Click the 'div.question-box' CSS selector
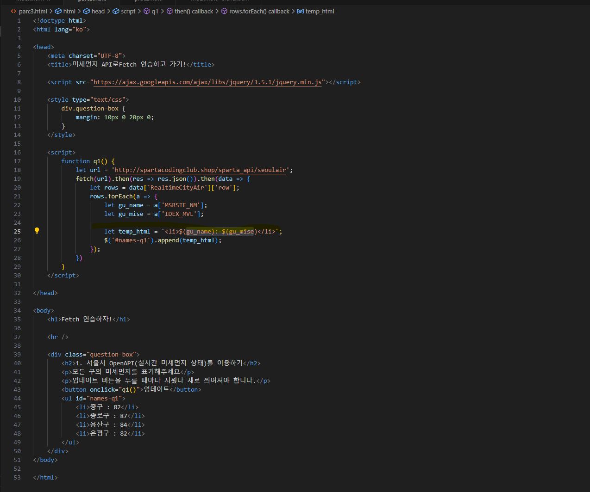The width and height of the screenshot is (590, 492). 90,108
